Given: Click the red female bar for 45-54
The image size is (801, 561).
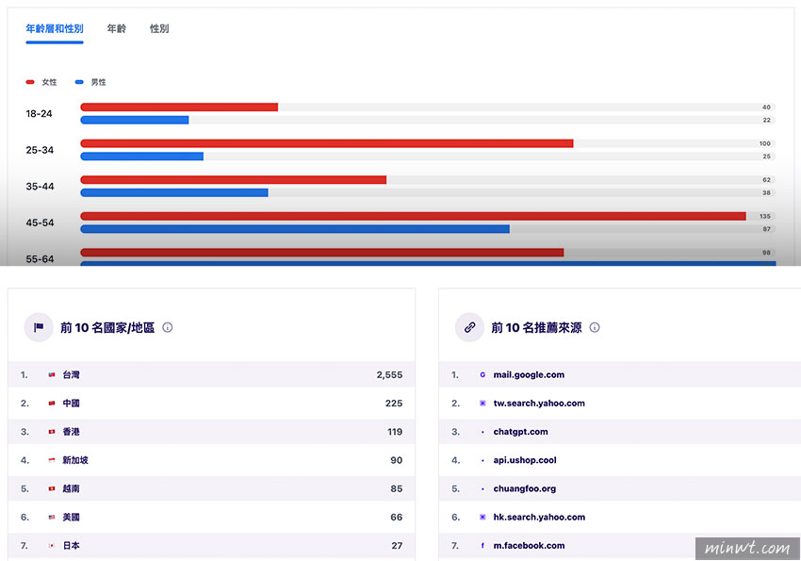Looking at the screenshot, I should click(x=414, y=216).
